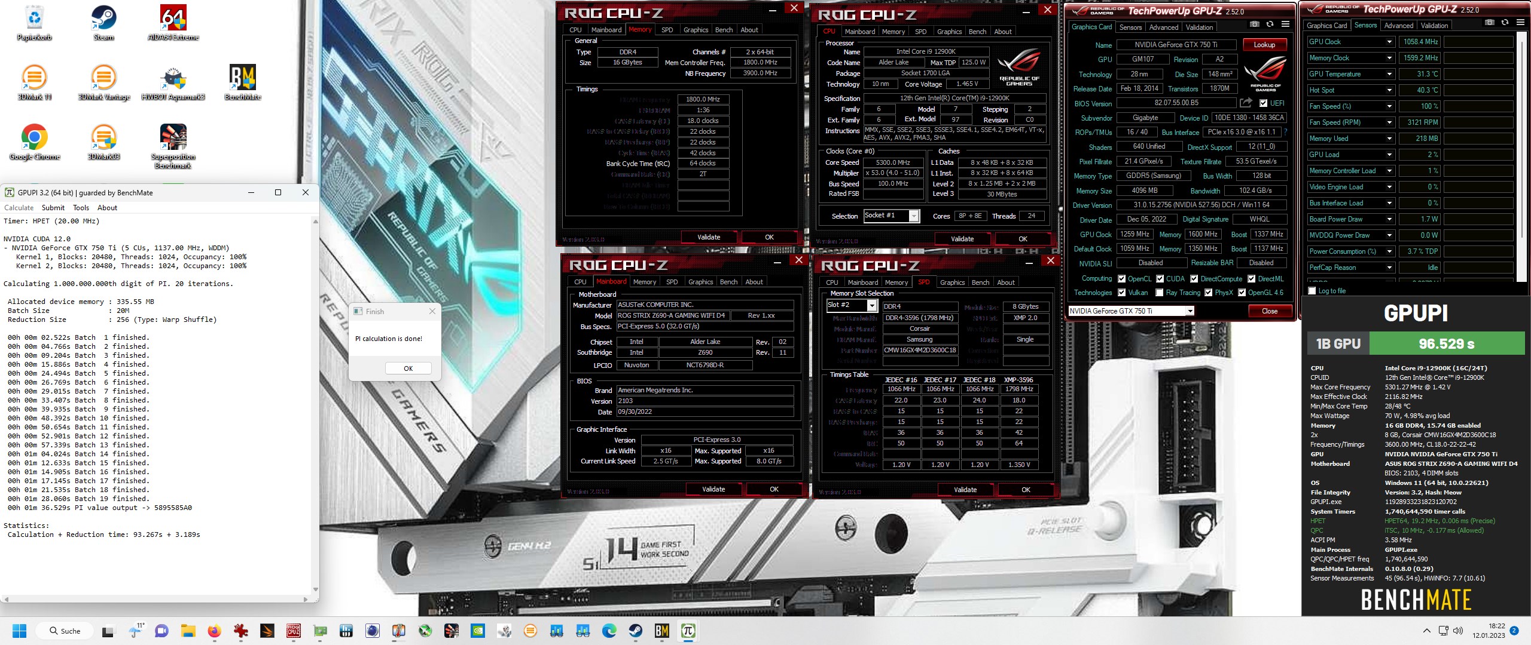Viewport: 1531px width, 645px height.
Task: Click OK in the Finish dialog
Action: tap(408, 368)
